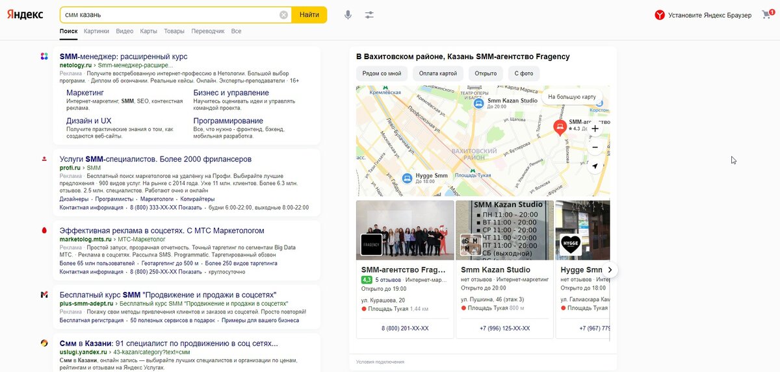Open На большую карту button
This screenshot has width=780, height=372.
tap(572, 97)
